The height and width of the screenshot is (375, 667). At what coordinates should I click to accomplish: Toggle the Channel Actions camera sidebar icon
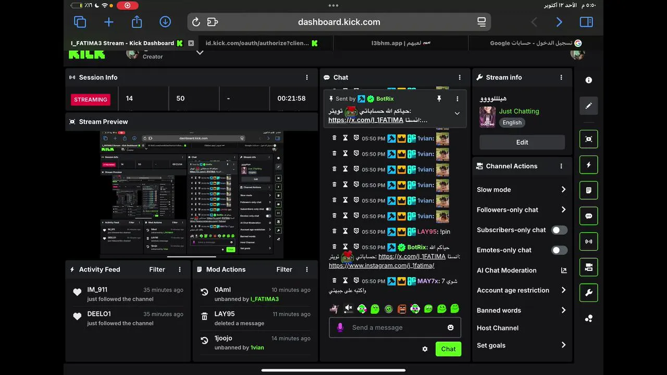(589, 267)
